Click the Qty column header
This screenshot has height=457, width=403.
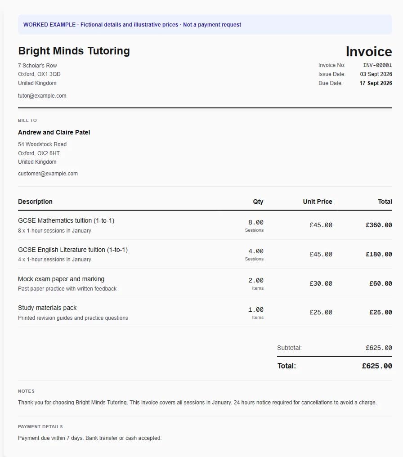(x=258, y=202)
